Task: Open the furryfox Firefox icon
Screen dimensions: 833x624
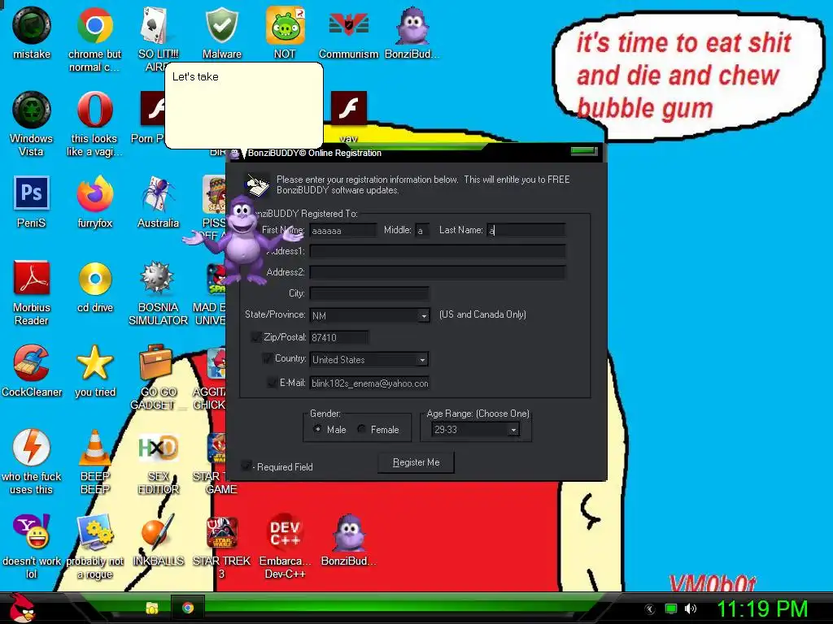Action: [94, 201]
